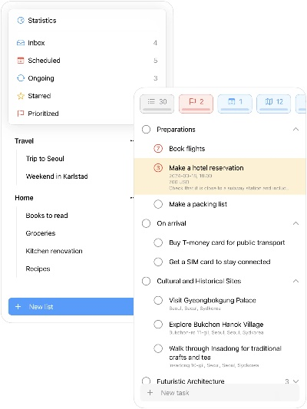Viewport: 307px width, 409px height.
Task: Open the Statistics clock icon
Action: point(21,21)
